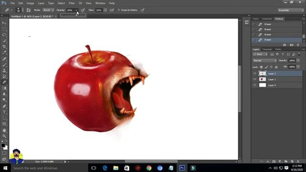
Task: Open the Layer menu
Action: coord(41,3)
